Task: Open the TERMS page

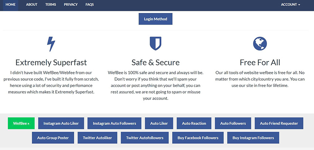Action: (51, 5)
